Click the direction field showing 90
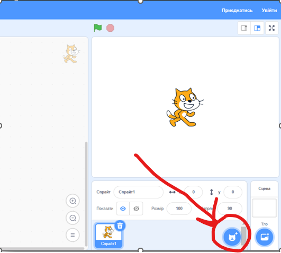The width and height of the screenshot is (281, 253). [230, 209]
